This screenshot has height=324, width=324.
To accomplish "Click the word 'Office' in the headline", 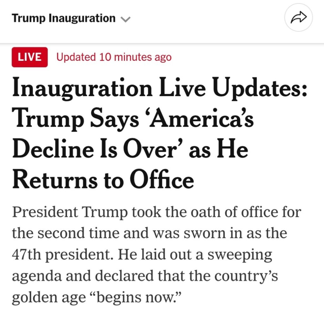I will [162, 179].
